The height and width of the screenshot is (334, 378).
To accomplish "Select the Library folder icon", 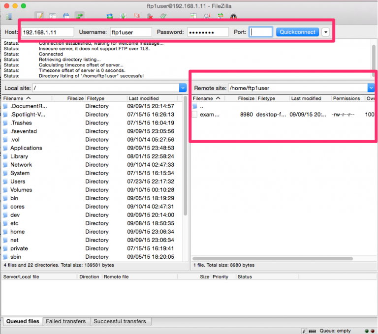I will click(5, 156).
